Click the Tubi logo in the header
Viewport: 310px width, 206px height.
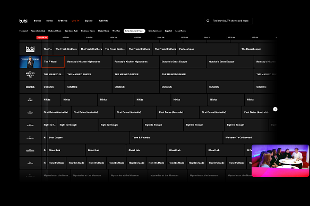[x=23, y=21]
